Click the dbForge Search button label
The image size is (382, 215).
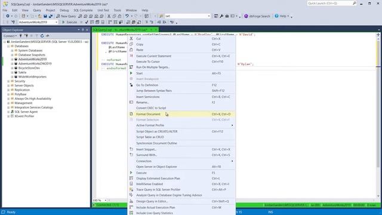(260, 16)
